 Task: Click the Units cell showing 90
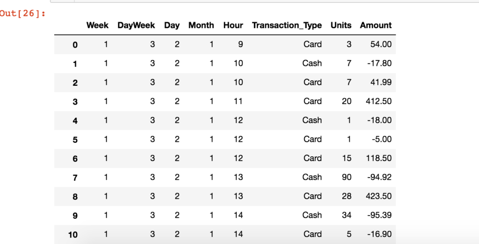pos(346,177)
